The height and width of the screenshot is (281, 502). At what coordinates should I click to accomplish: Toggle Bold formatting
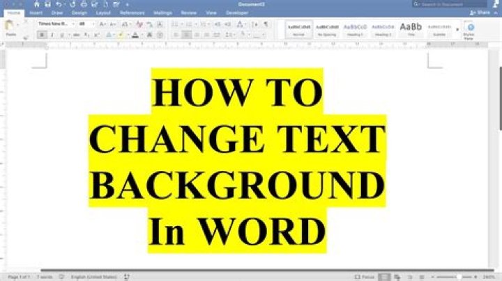pyautogui.click(x=43, y=35)
